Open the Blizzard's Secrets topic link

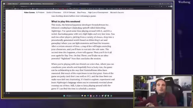[x=117, y=13]
